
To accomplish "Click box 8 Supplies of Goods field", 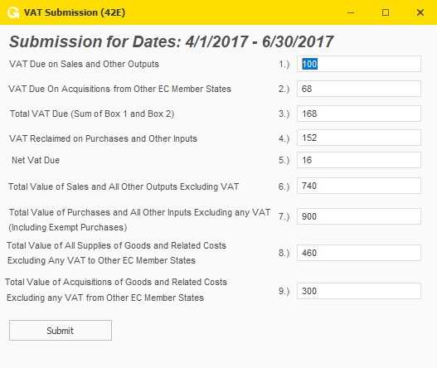I will (x=359, y=253).
